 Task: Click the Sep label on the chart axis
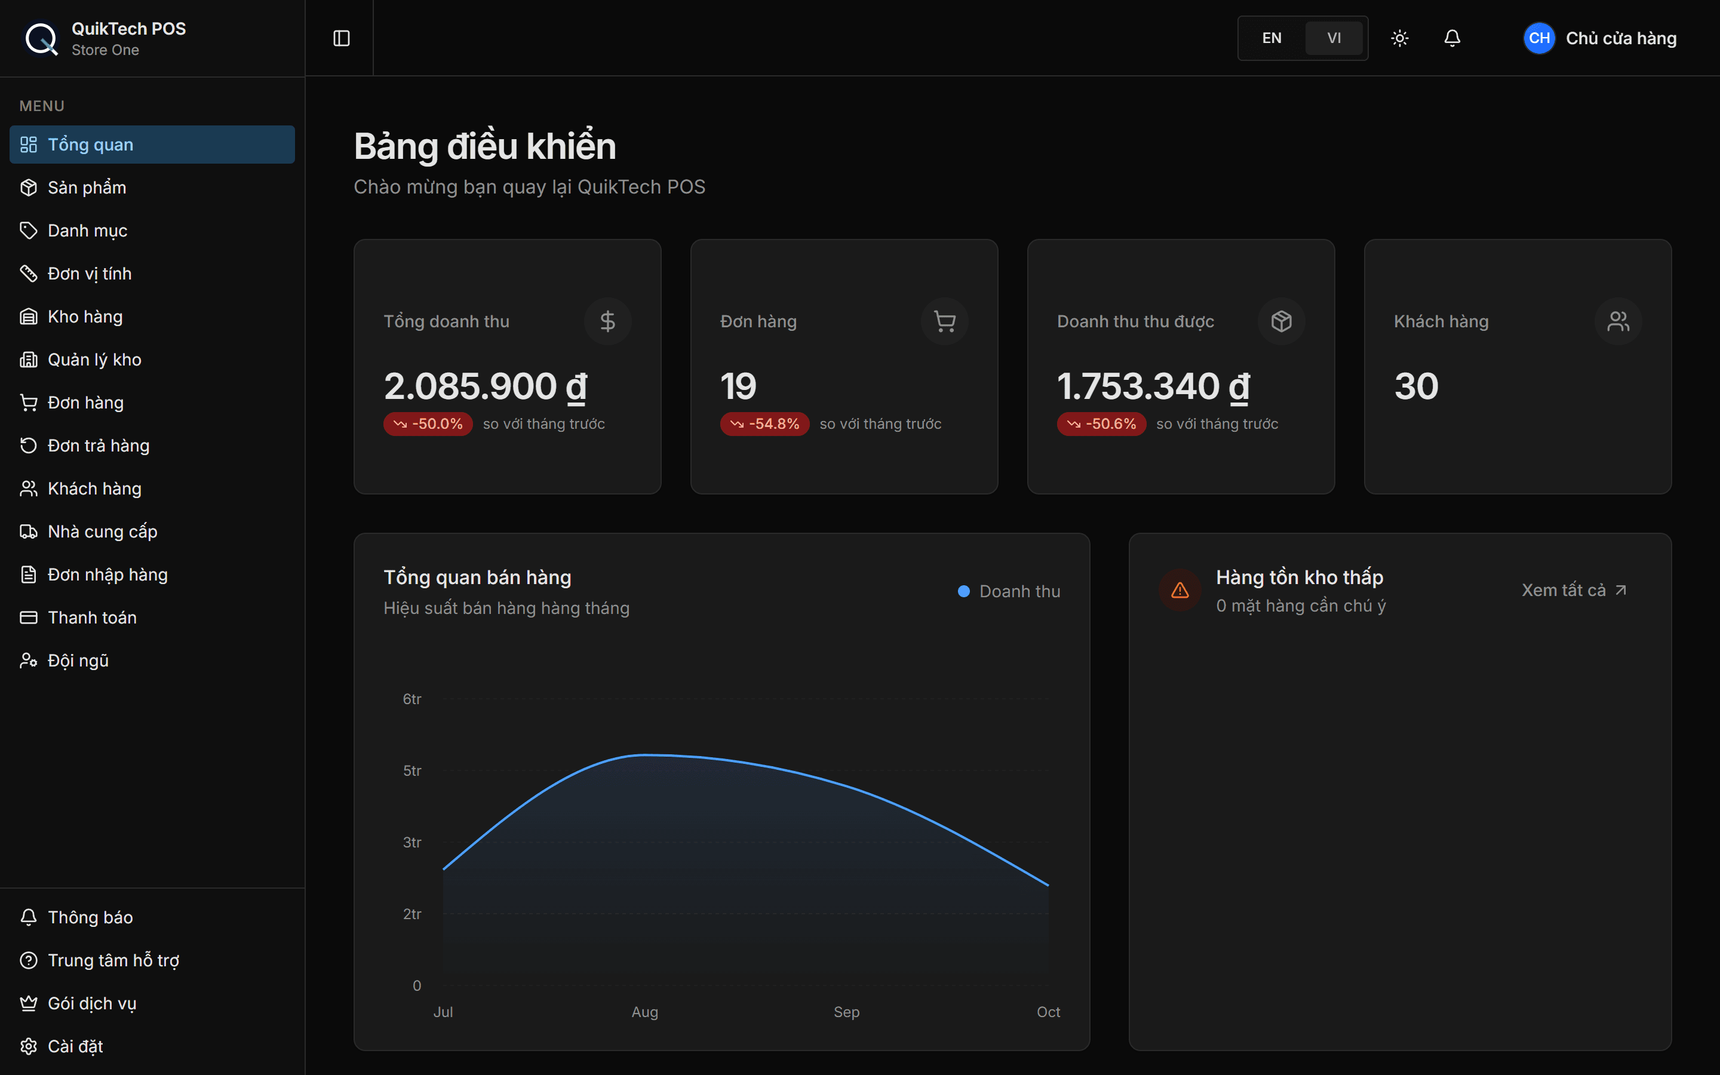[x=846, y=1012]
